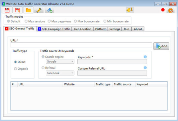This screenshot has height=121, width=178.
Task: Click the Traffic type column header
Action: [104, 84]
